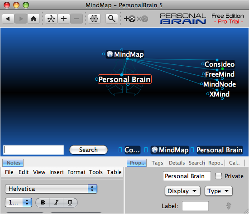Click the gray arrow icon beside Label
This screenshot has height=214, width=249.
click(x=229, y=206)
